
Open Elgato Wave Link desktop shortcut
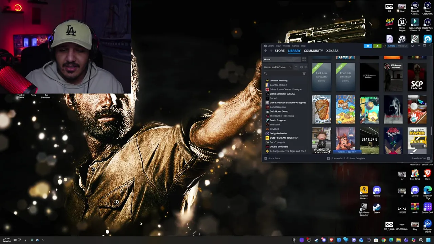tap(428, 25)
